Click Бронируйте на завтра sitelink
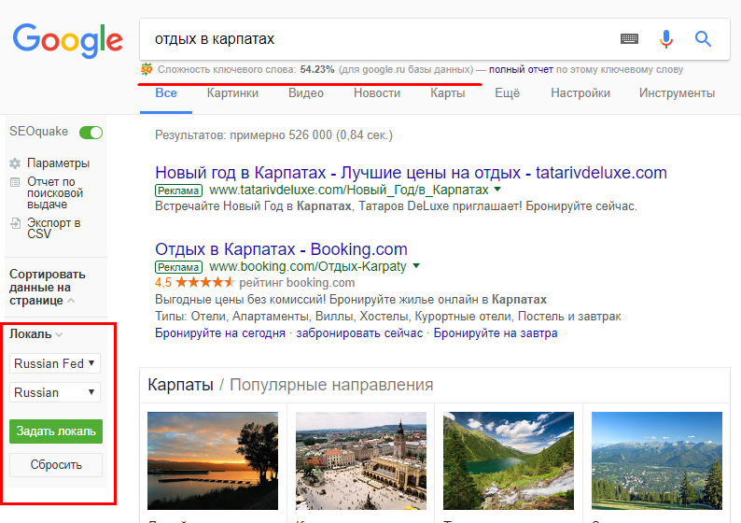The height and width of the screenshot is (523, 741). [x=496, y=333]
